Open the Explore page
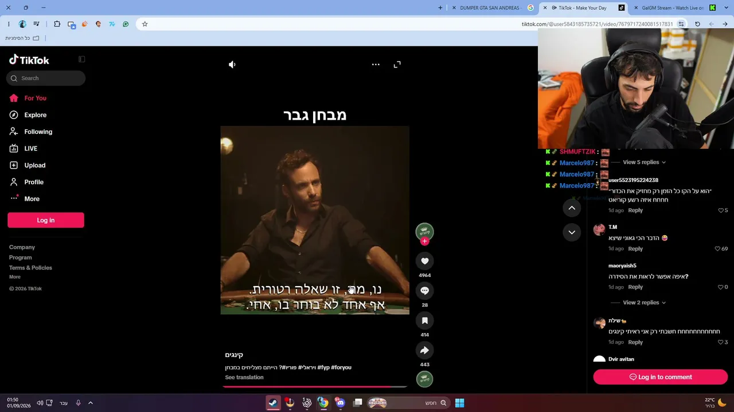 coord(35,115)
